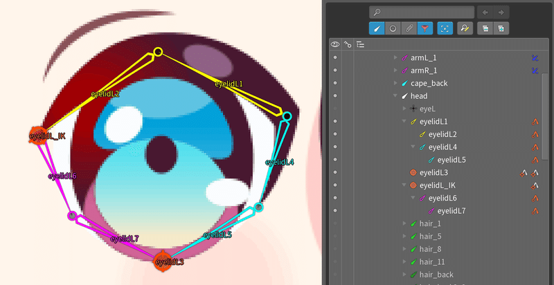Toggle the red funnel filter button
The image size is (554, 285).
coord(425,28)
